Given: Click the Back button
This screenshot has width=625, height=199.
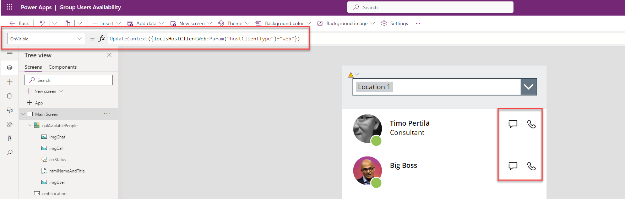Looking at the screenshot, I should click(20, 23).
